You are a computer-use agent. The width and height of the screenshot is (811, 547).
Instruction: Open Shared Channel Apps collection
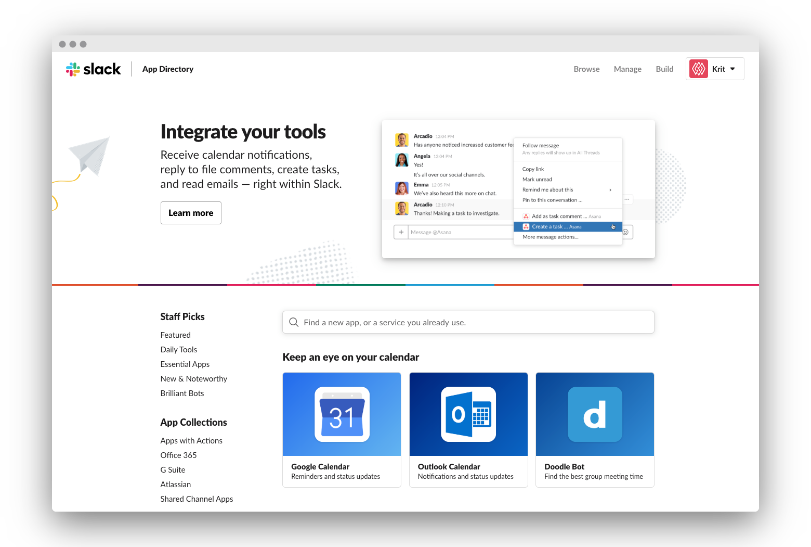click(x=197, y=499)
